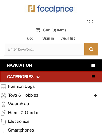Image resolution: width=102 pixels, height=134 pixels.
Task: Open the usd currency dropdown
Action: [x=32, y=38]
